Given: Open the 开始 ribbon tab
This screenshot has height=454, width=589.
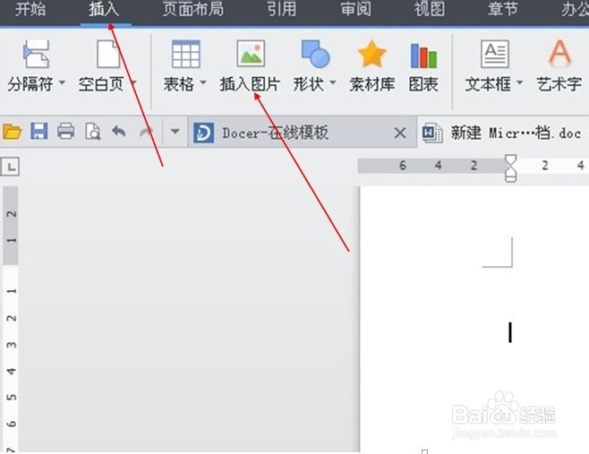Looking at the screenshot, I should point(30,9).
